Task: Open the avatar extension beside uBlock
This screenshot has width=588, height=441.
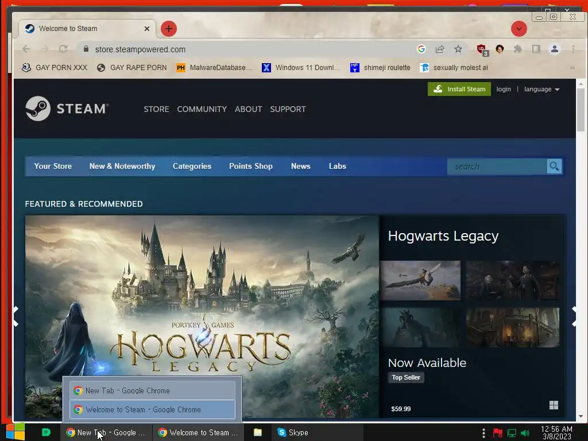Action: (500, 49)
